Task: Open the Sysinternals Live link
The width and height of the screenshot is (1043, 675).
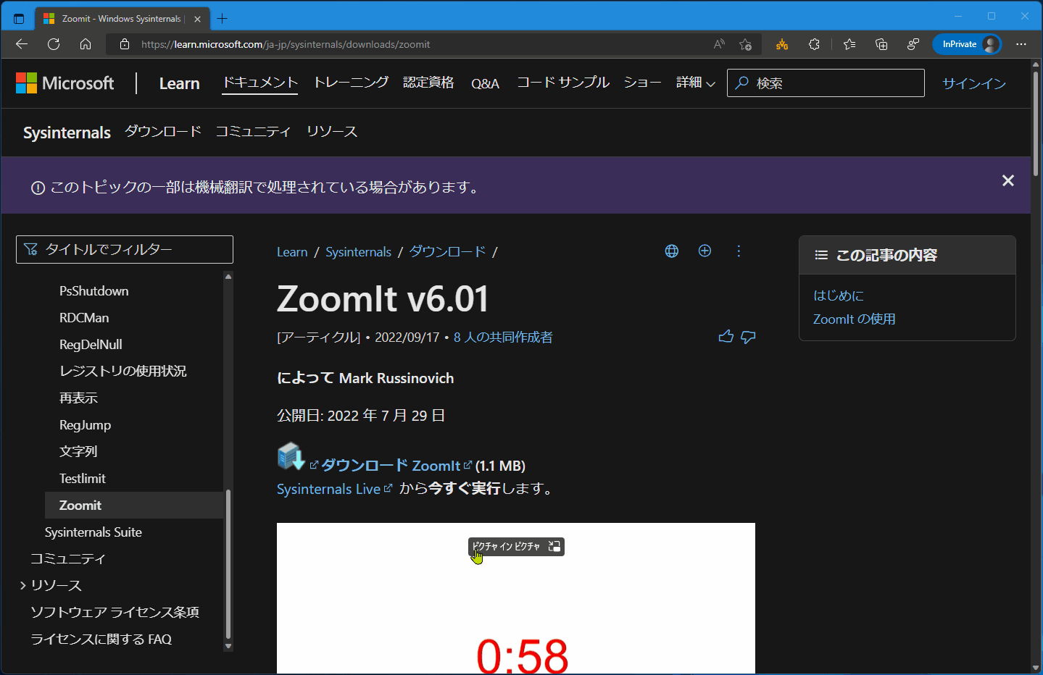Action: [328, 488]
